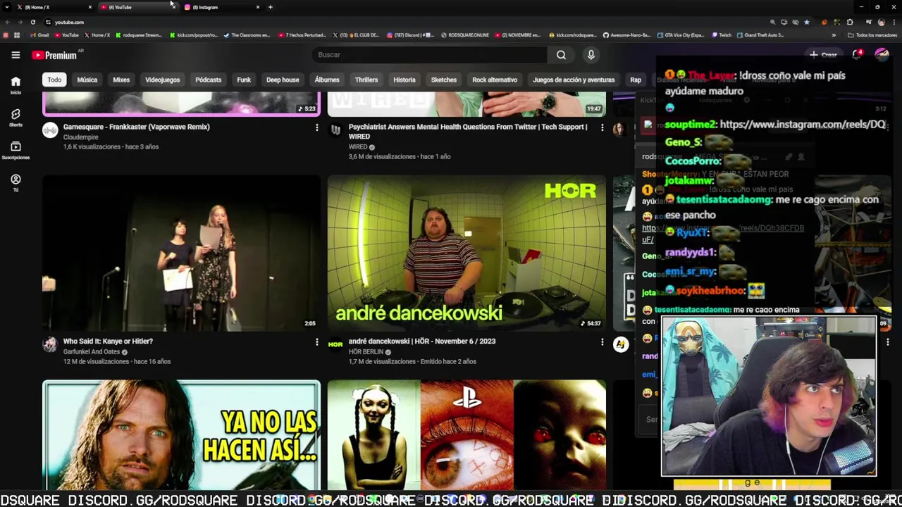The image size is (902, 507).
Task: Select Juegos de acción y aventuras chip
Action: (574, 80)
